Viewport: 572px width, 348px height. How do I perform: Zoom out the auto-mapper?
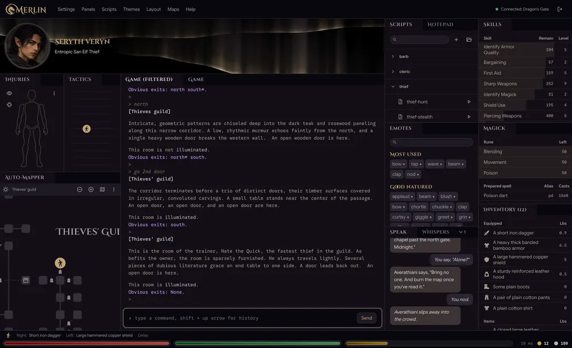(x=80, y=189)
